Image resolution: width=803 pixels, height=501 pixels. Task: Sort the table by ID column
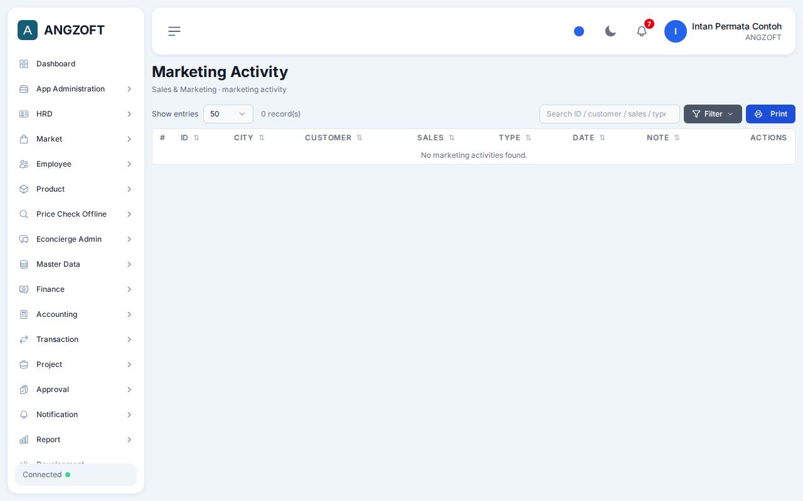(190, 138)
